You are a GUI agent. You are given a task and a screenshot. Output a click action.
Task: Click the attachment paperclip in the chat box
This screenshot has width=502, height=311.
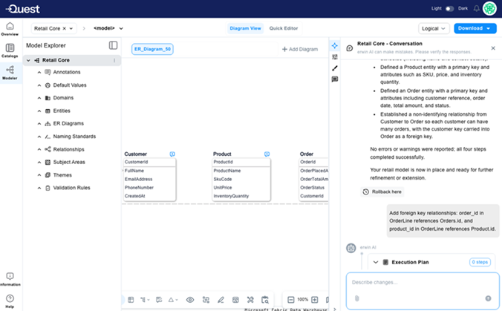[x=356, y=298]
